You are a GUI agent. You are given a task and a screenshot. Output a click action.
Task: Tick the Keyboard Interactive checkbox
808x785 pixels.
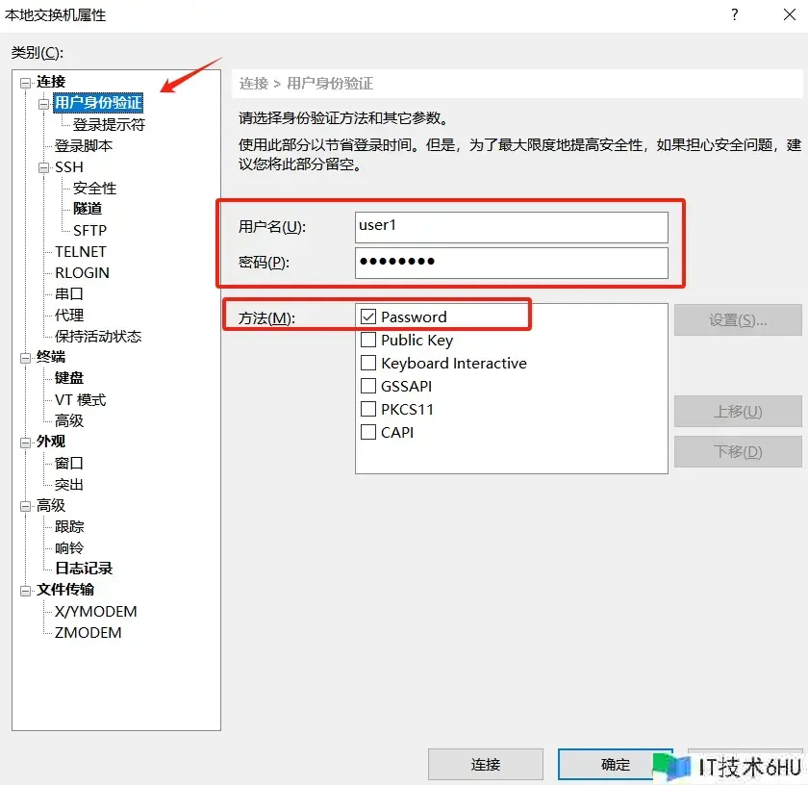point(367,363)
